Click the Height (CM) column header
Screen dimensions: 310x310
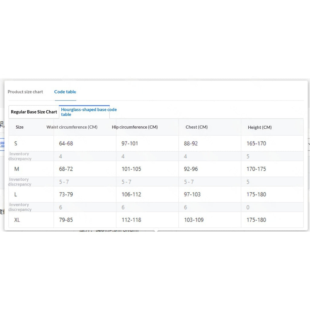pos(259,127)
